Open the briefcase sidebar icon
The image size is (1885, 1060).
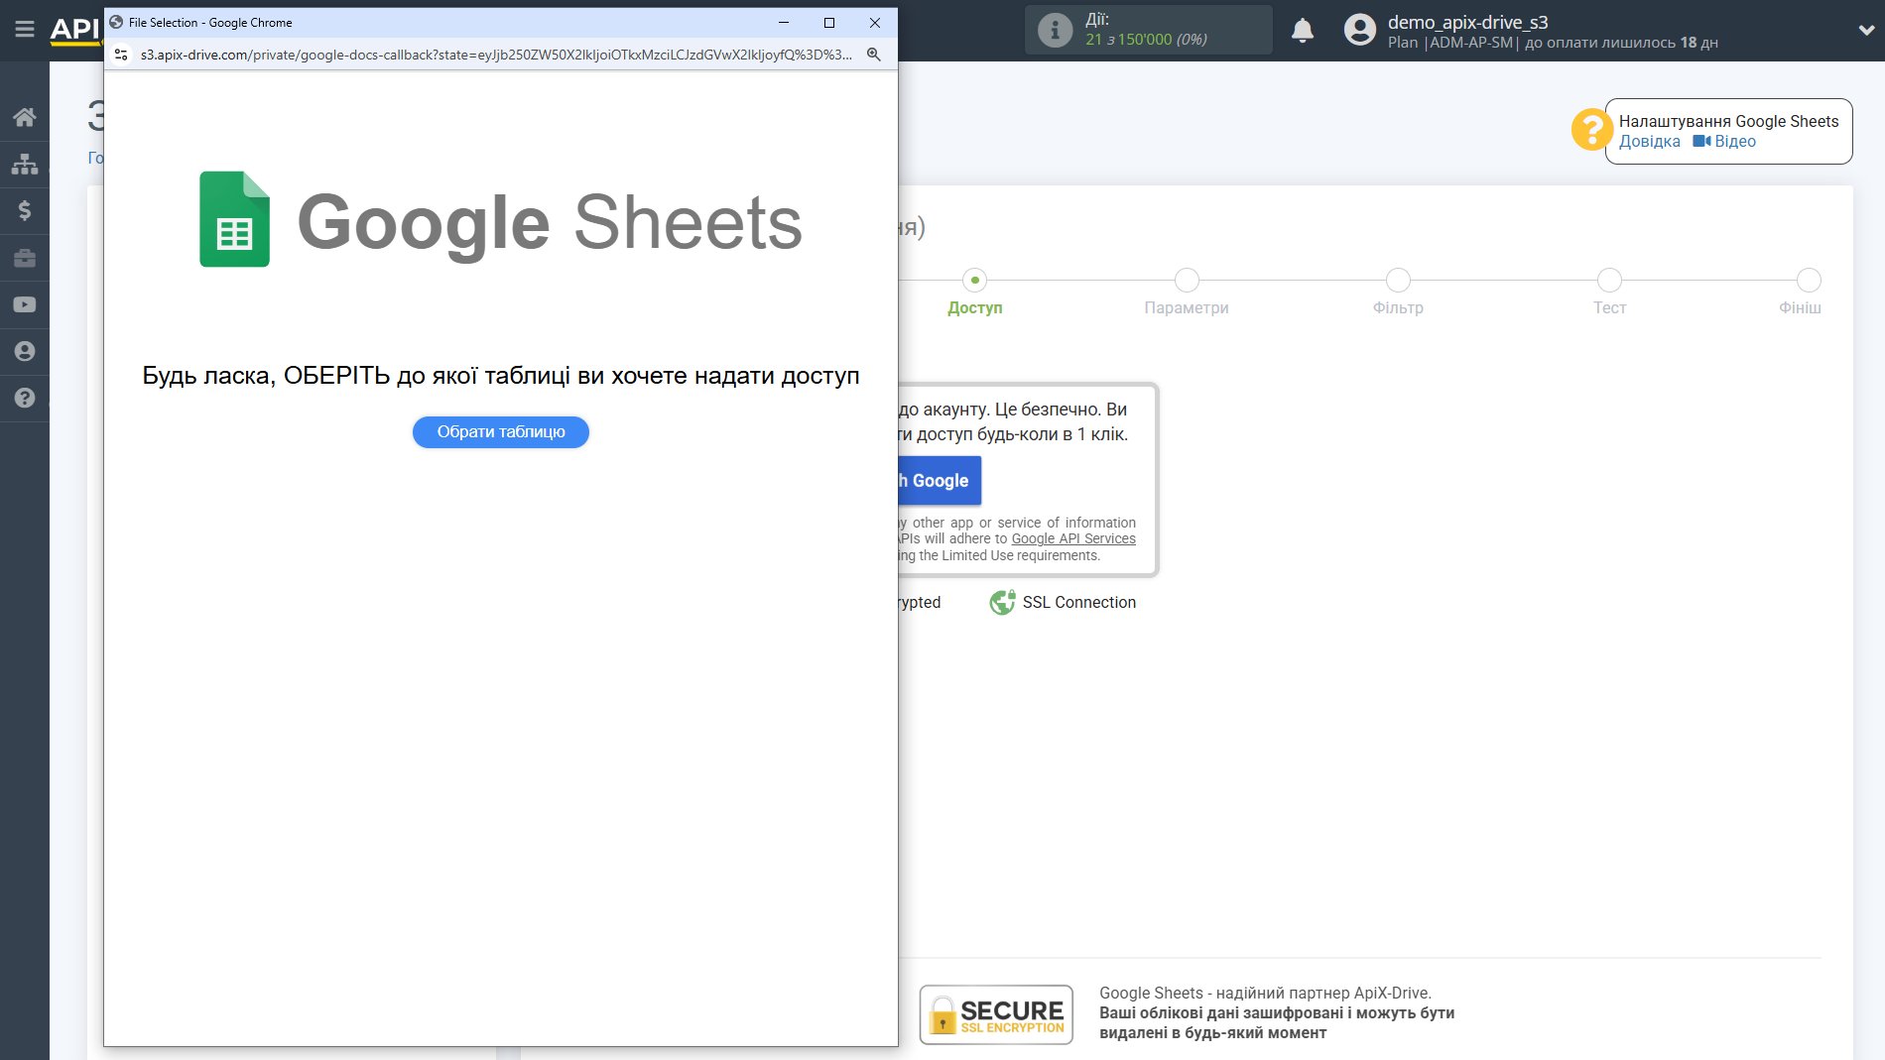tap(25, 258)
